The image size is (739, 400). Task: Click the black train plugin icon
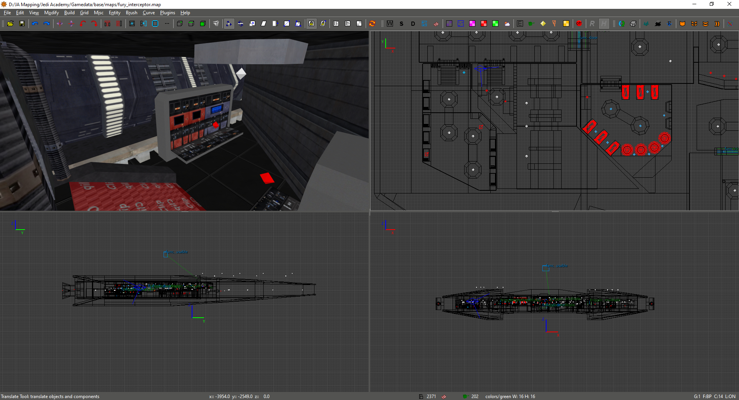click(658, 23)
